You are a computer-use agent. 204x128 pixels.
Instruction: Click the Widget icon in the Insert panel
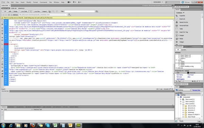pos(177,42)
